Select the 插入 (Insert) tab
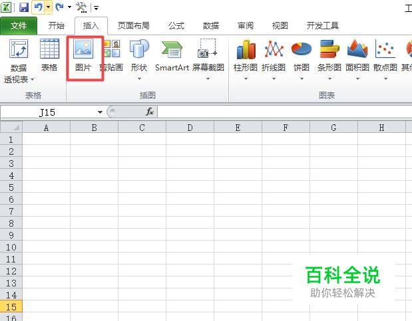 (91, 26)
